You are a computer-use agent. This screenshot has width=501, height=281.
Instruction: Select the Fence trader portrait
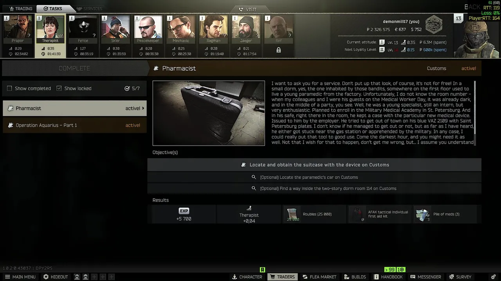[83, 29]
